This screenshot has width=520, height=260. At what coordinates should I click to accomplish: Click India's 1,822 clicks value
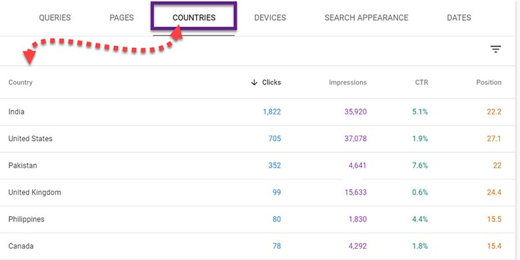coord(272,112)
